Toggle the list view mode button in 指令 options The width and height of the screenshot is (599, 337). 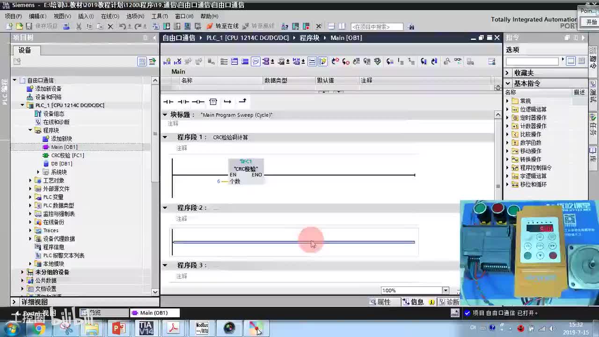(x=581, y=61)
